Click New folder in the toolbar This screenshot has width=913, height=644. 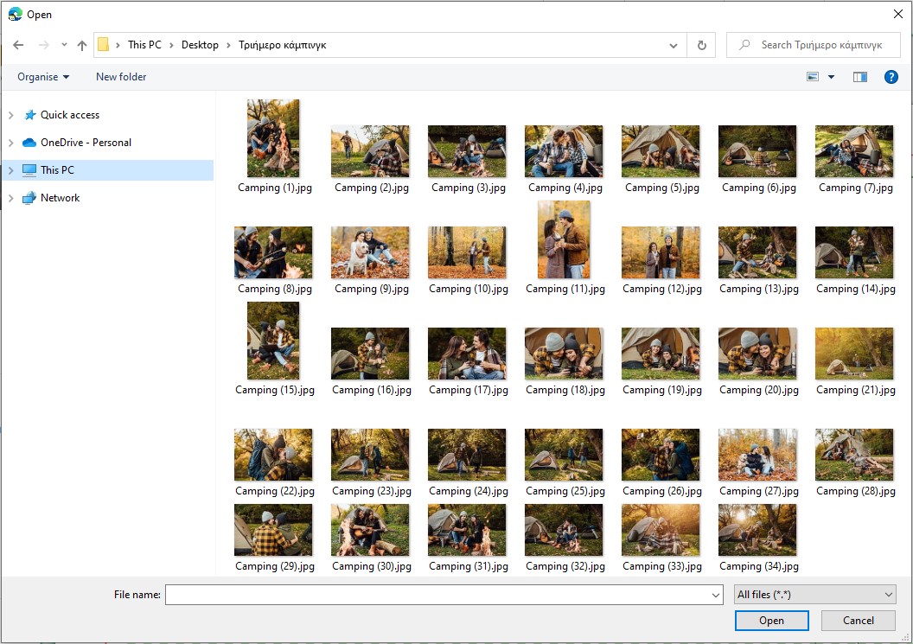coord(121,77)
